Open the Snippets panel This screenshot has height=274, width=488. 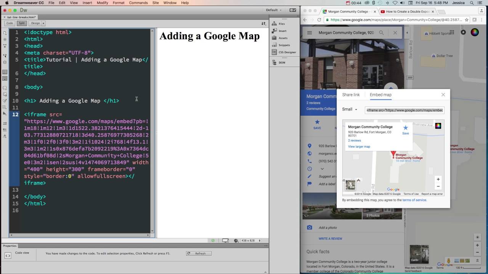coord(281,45)
